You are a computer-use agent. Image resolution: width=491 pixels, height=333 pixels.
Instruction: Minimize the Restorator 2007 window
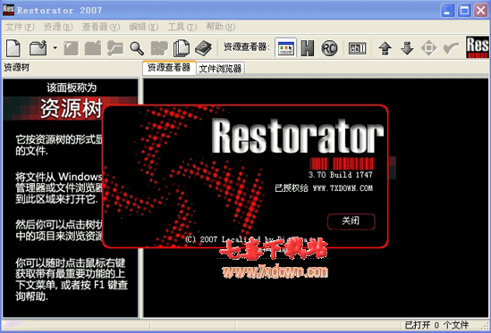[448, 11]
